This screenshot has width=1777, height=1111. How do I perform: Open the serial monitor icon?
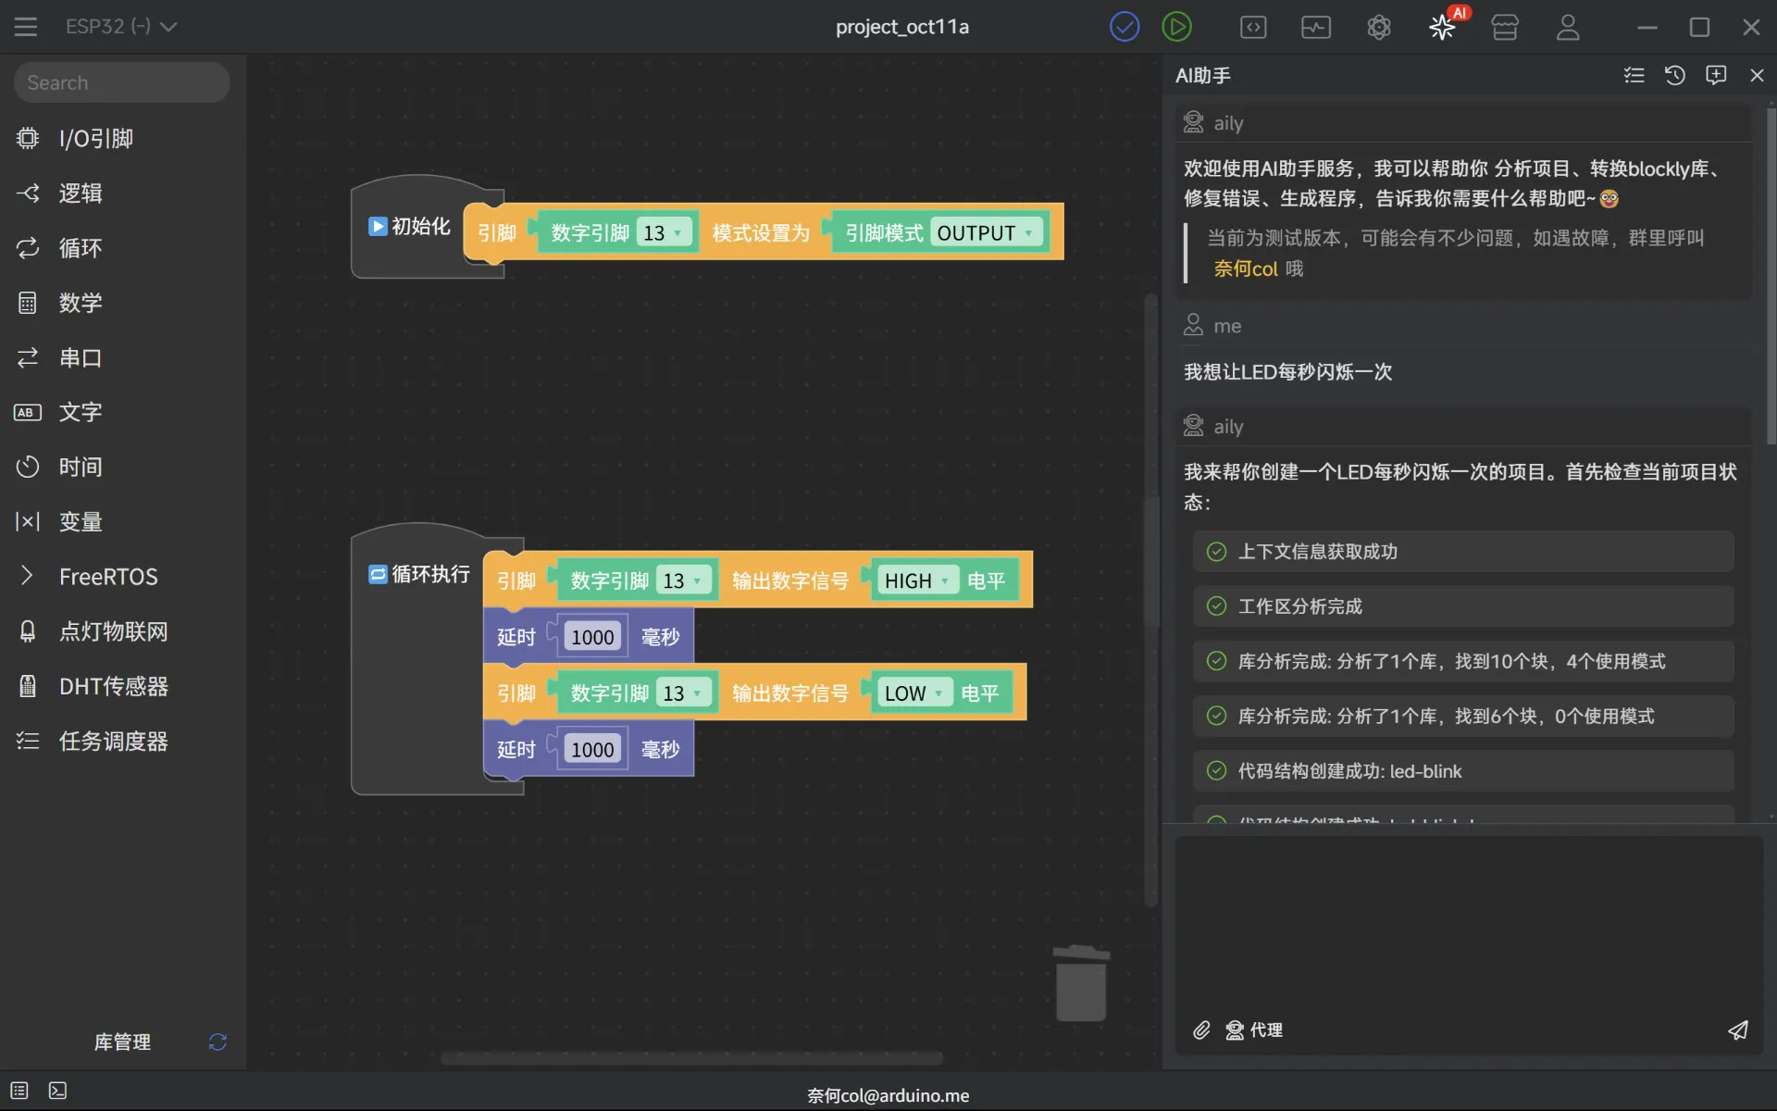1315,27
